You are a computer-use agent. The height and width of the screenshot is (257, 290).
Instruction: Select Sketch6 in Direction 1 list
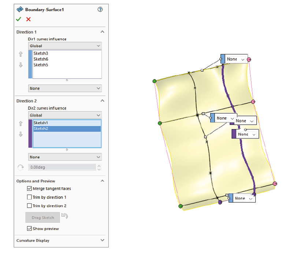pyautogui.click(x=41, y=59)
